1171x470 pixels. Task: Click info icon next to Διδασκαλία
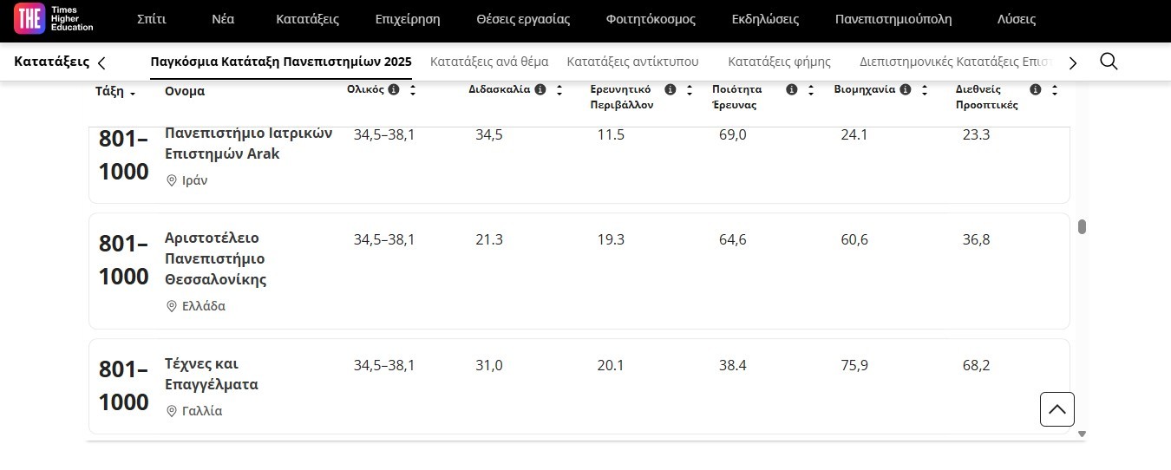point(540,89)
